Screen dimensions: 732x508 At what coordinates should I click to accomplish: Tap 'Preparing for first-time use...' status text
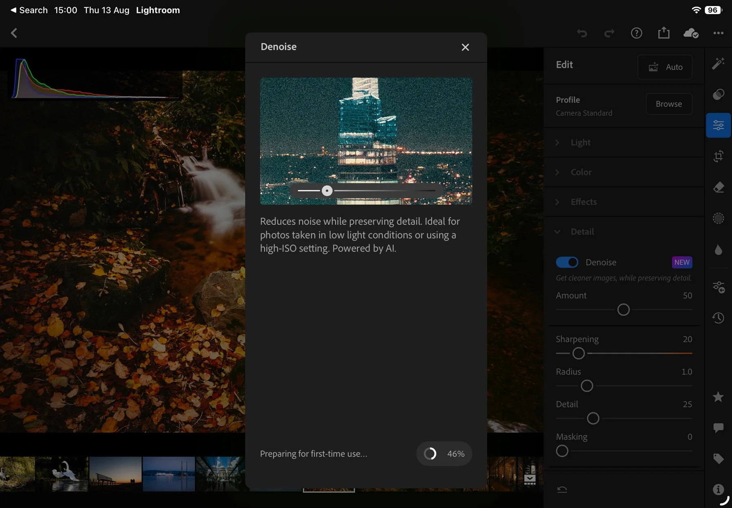pyautogui.click(x=314, y=454)
